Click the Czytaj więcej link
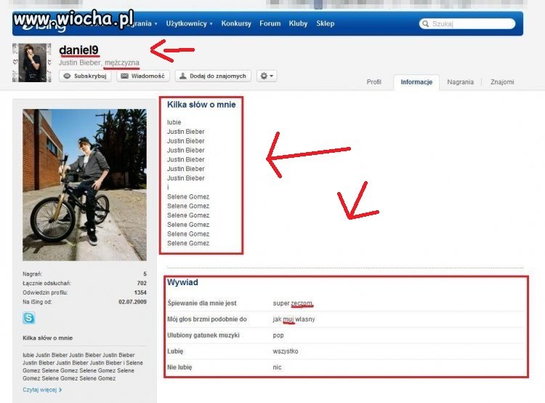545x403 pixels. click(42, 390)
